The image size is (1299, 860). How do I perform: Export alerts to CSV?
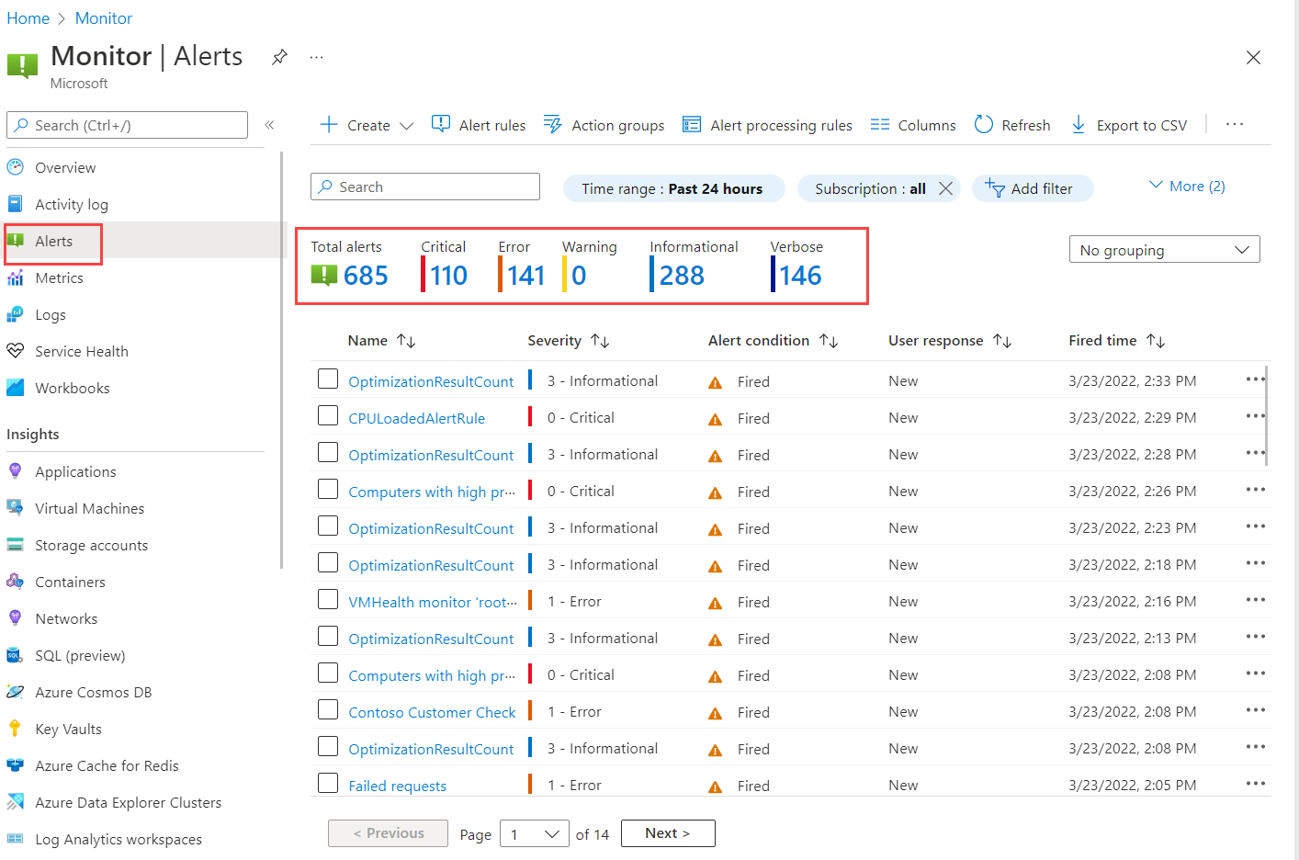pos(1129,125)
